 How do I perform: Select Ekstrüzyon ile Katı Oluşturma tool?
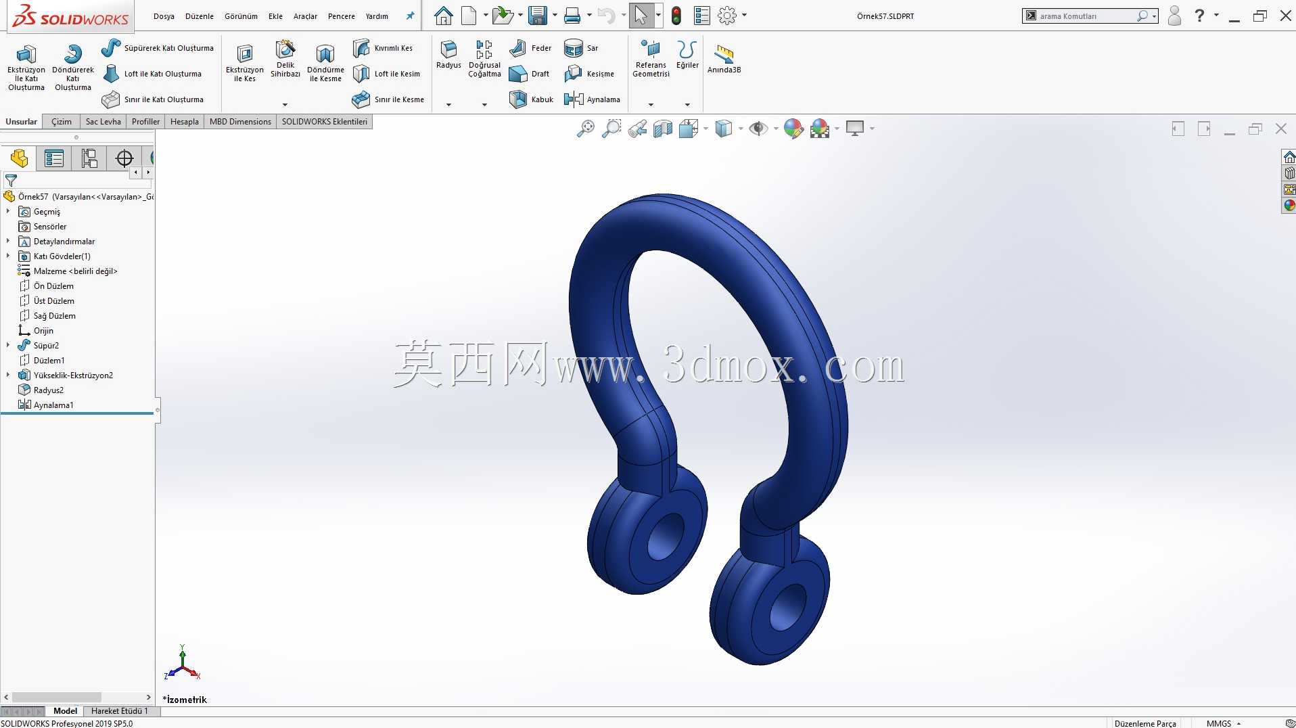point(26,67)
